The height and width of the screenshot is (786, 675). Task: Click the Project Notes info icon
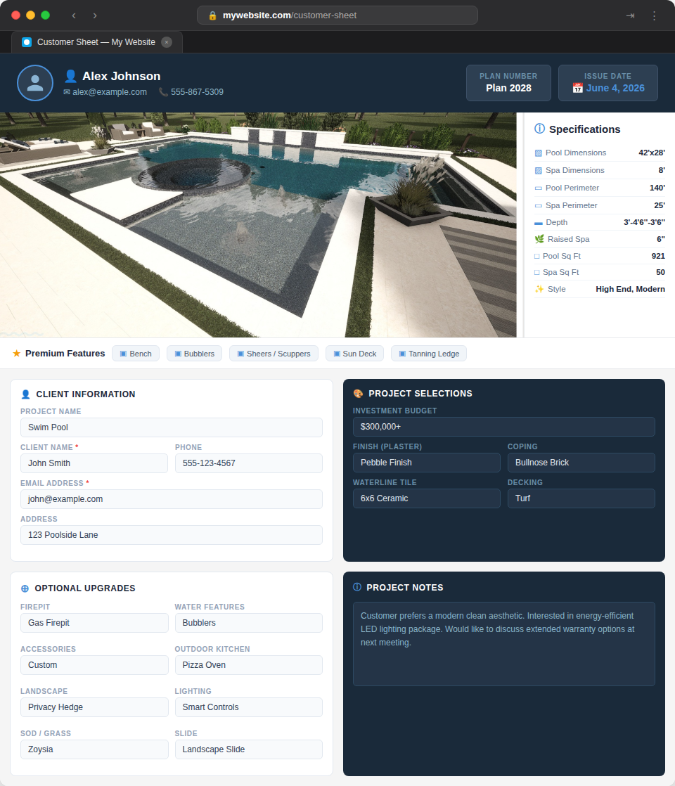(x=357, y=587)
